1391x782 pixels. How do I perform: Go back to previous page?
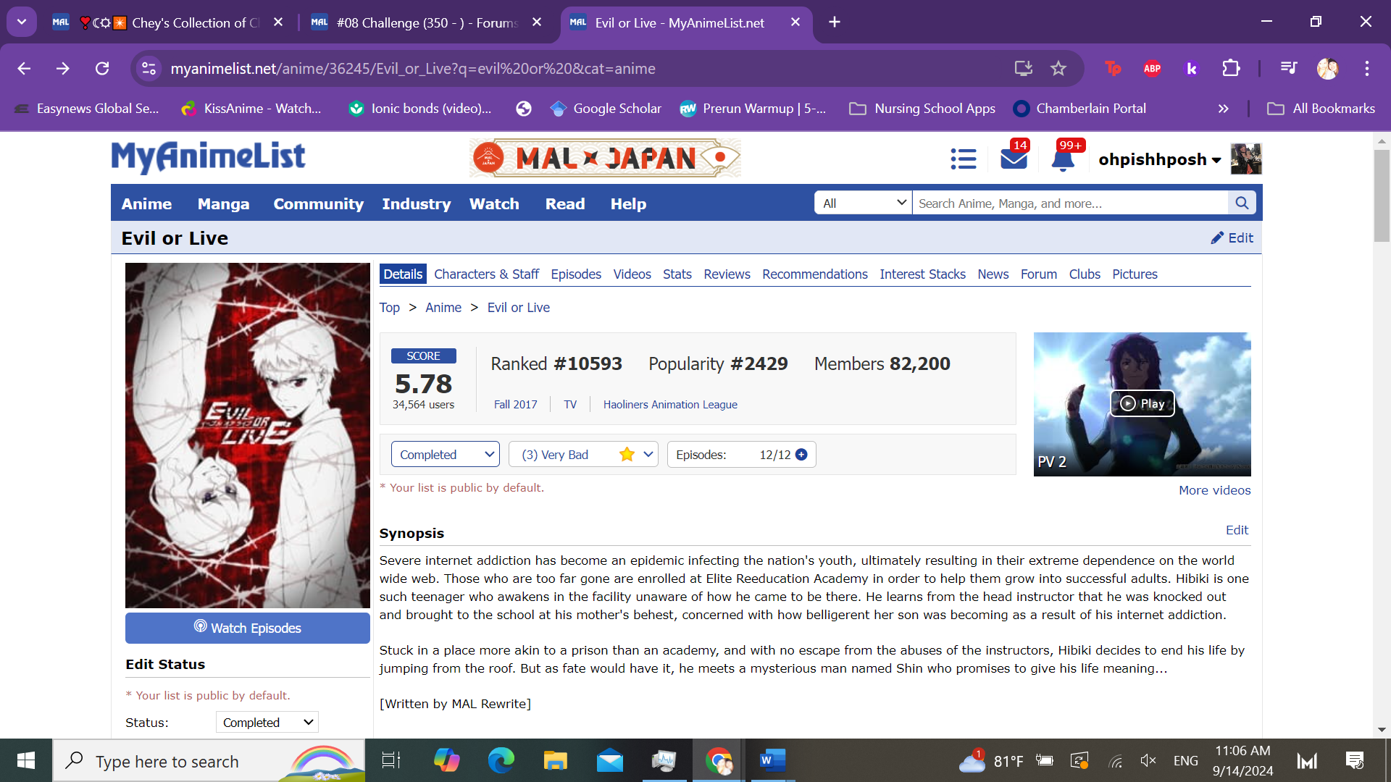coord(24,68)
